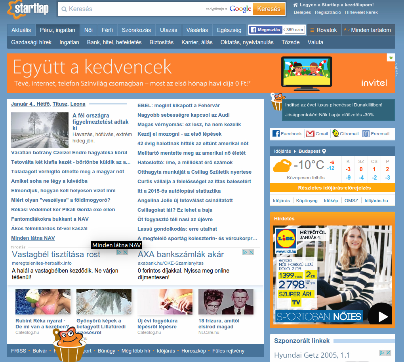Click Hírlevelet kérek link

(361, 12)
